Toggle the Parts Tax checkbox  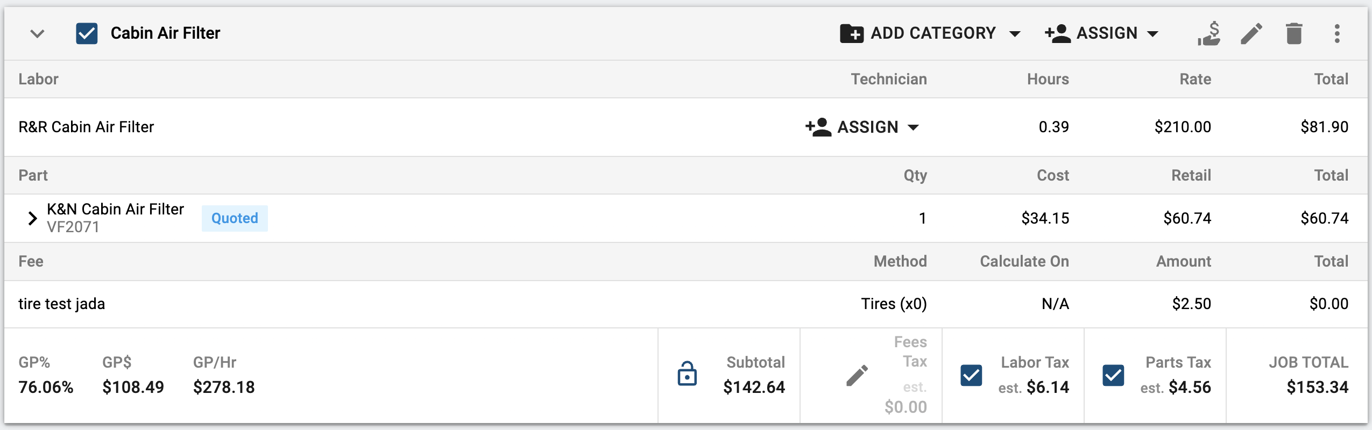1113,375
